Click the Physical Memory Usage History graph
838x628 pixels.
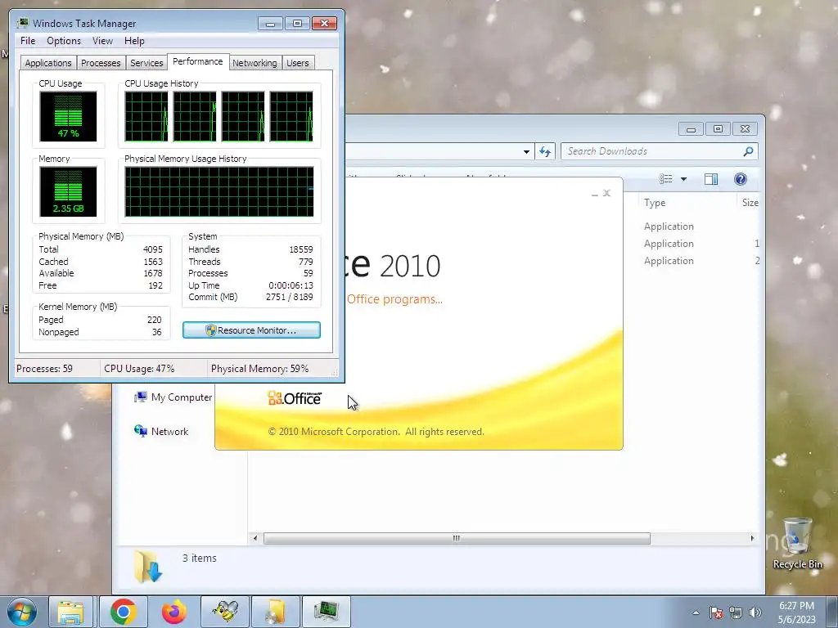pyautogui.click(x=219, y=191)
